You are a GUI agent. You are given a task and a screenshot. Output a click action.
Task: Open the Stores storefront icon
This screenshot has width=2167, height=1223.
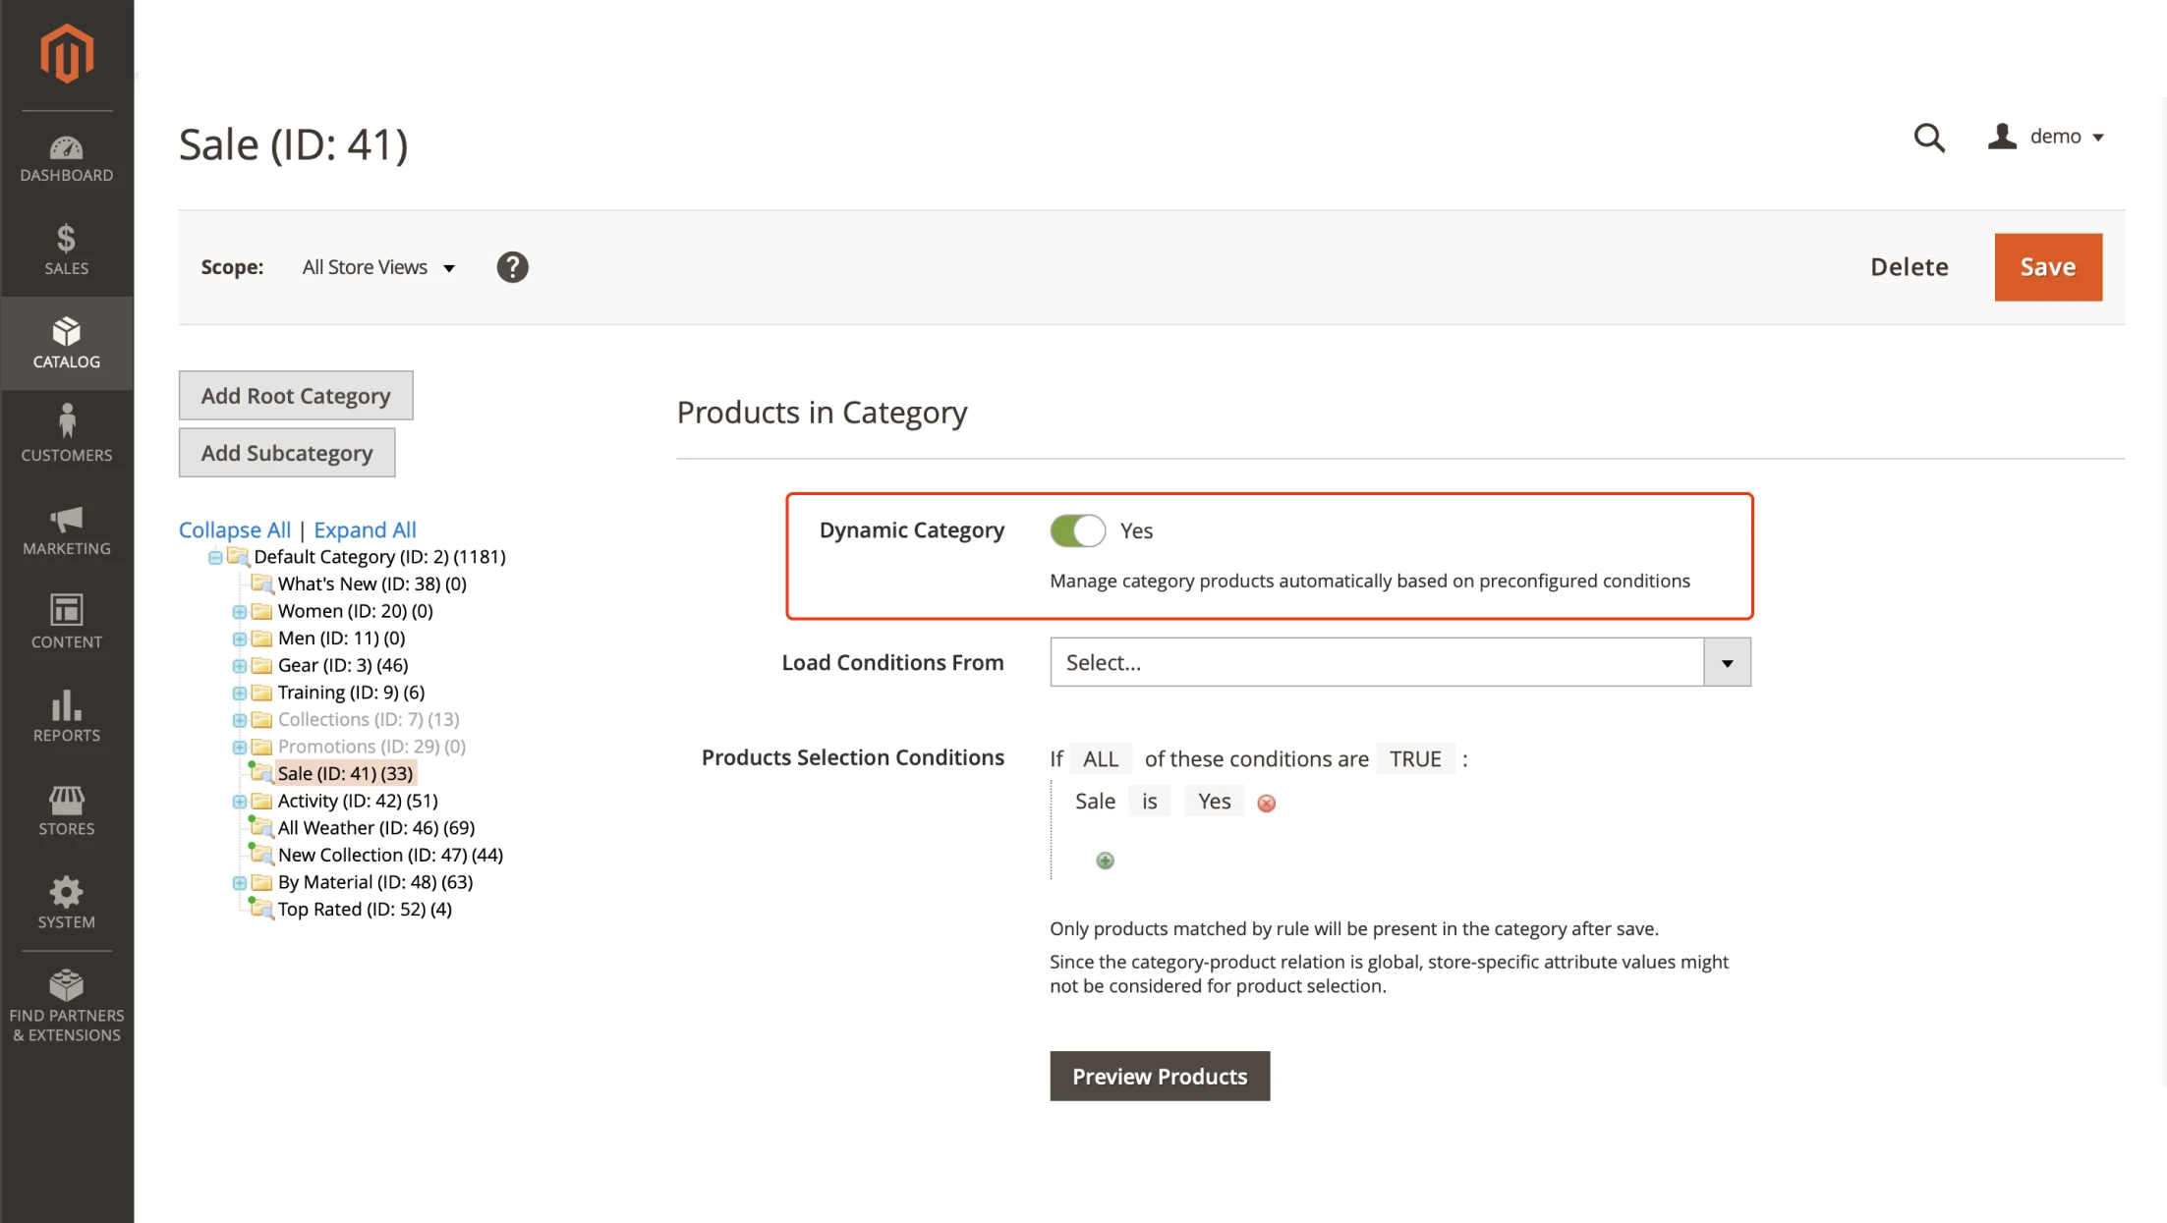coord(66,809)
